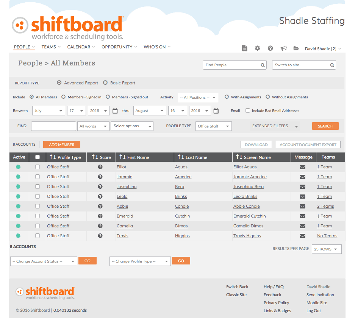355x325 pixels.
Task: Click the orange Search button
Action: point(325,126)
